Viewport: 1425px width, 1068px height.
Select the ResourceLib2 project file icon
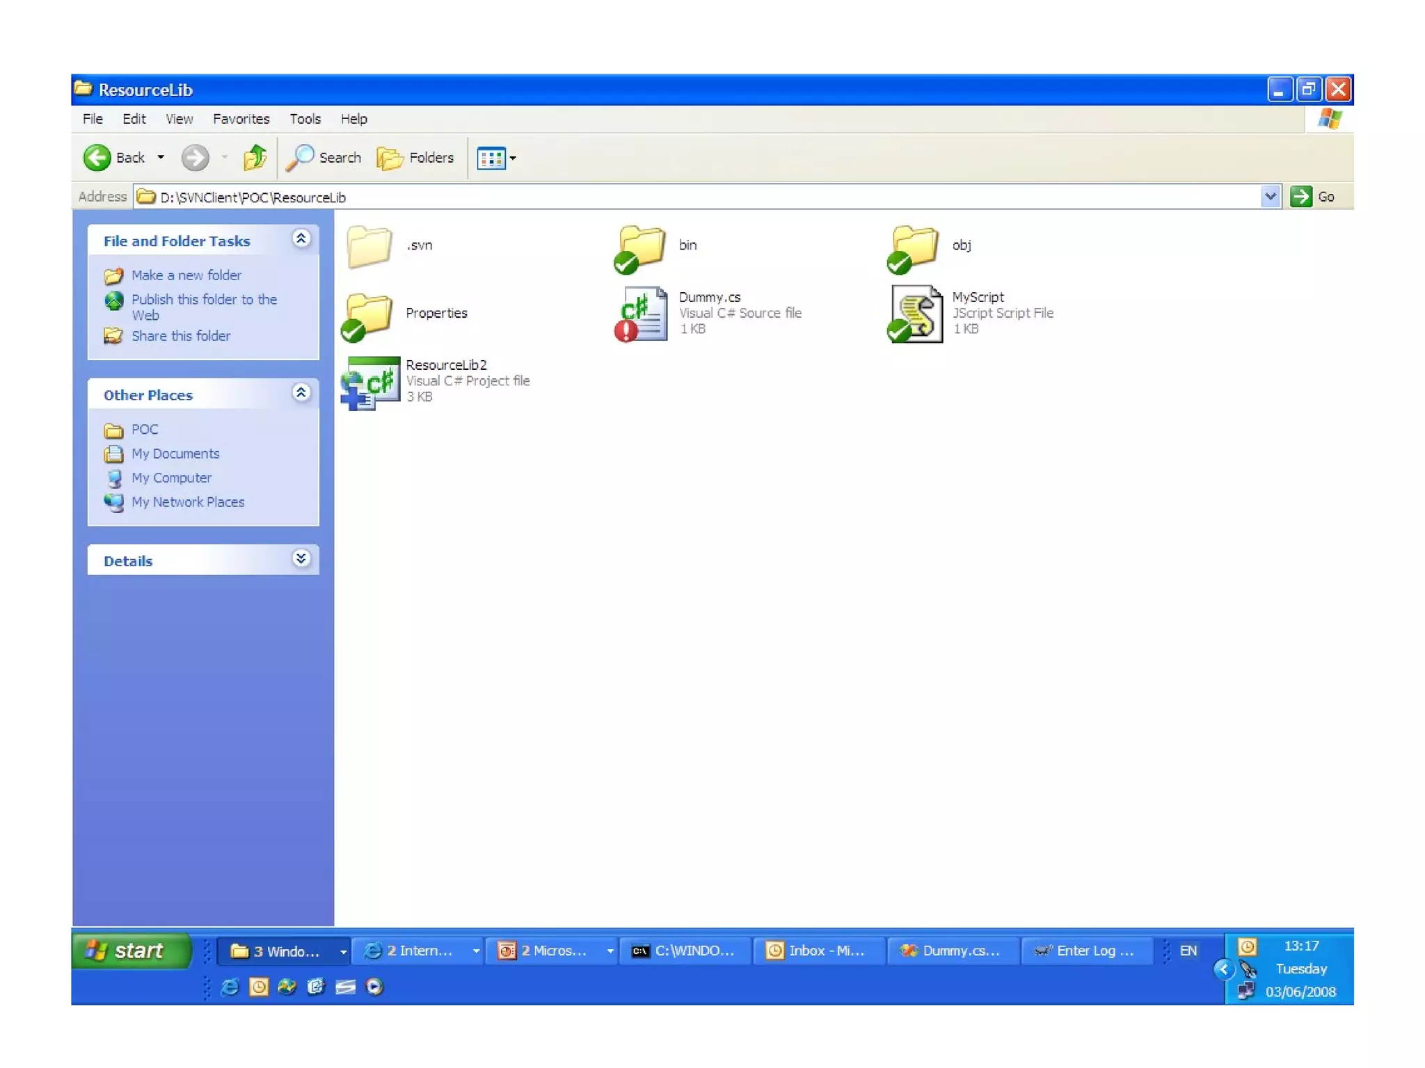coord(372,382)
